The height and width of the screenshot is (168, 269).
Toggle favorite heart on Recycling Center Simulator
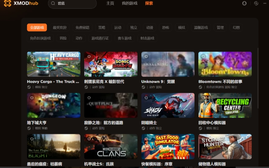203,98
